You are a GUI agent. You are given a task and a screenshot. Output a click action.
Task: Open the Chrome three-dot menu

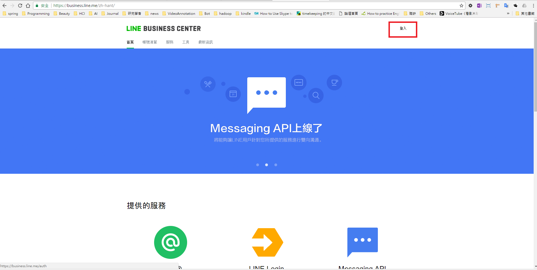click(x=533, y=6)
